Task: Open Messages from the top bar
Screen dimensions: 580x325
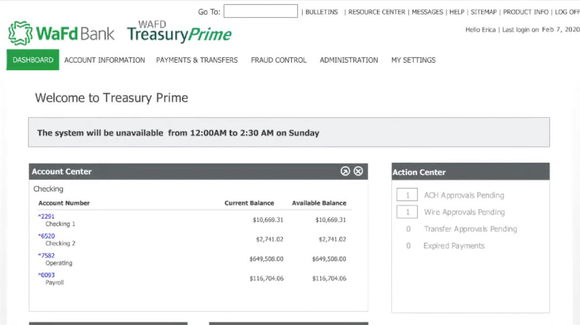Action: pyautogui.click(x=427, y=12)
